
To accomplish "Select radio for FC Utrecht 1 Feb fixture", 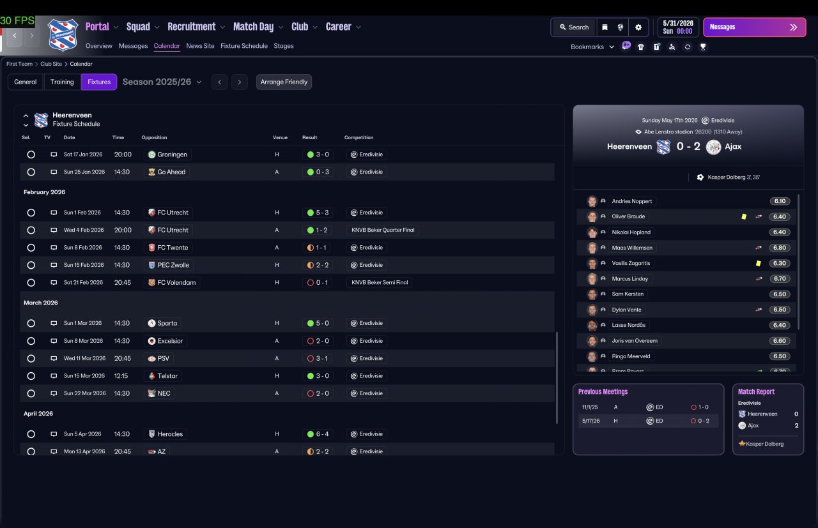I will 31,213.
